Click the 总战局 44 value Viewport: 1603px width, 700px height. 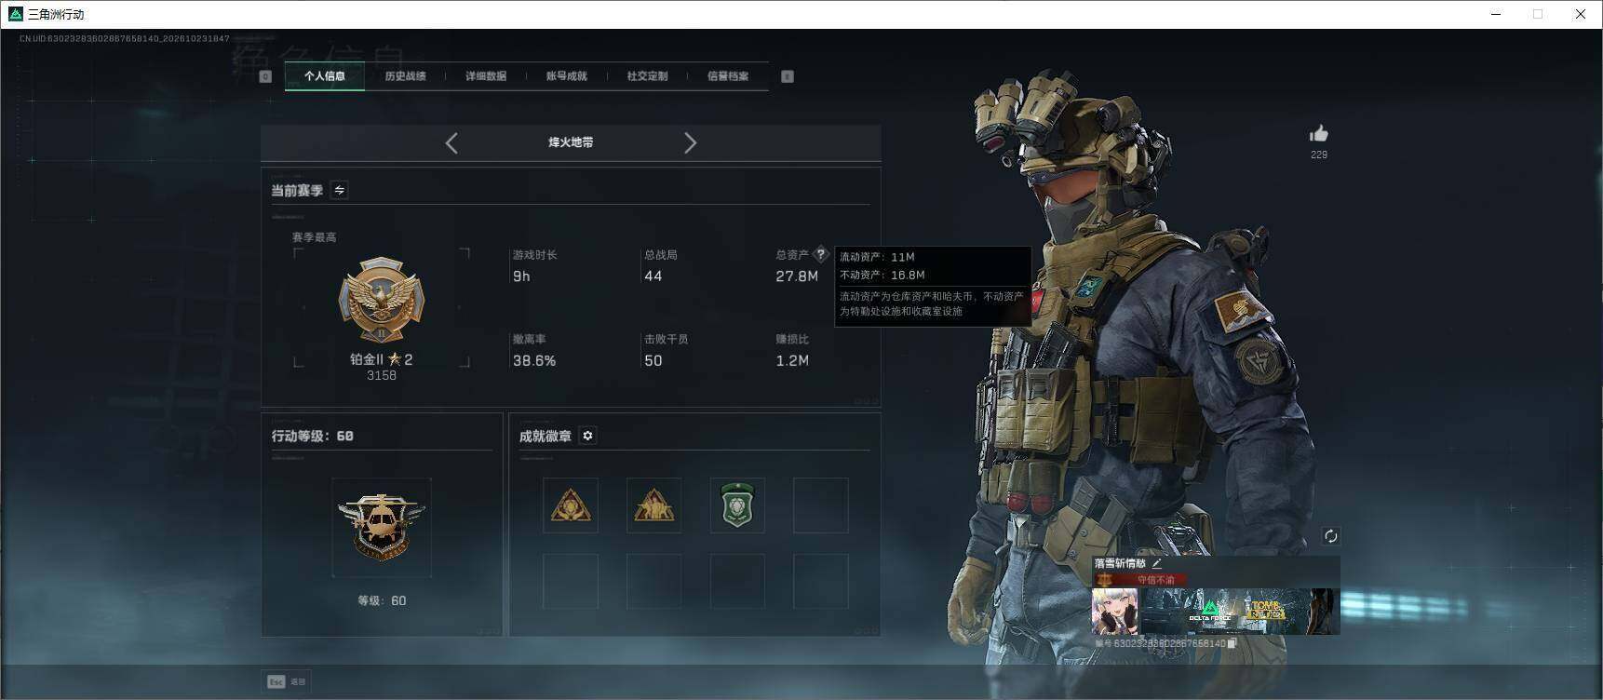click(653, 276)
